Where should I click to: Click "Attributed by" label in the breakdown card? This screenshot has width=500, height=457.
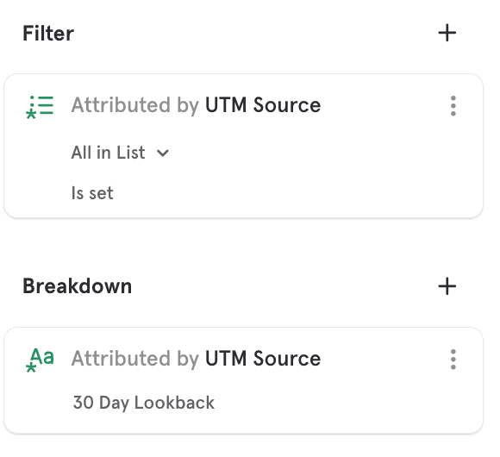pyautogui.click(x=135, y=359)
